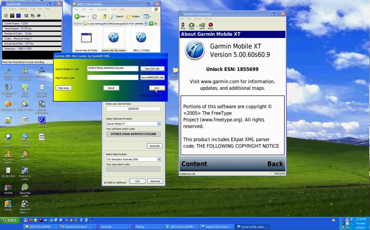Image resolution: width=370 pixels, height=230 pixels.
Task: Click the Unit ID field showing 1855699
Action: coord(133,109)
